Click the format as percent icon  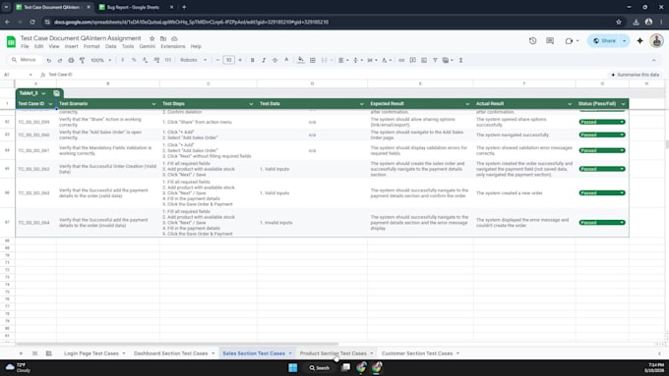[134, 61]
